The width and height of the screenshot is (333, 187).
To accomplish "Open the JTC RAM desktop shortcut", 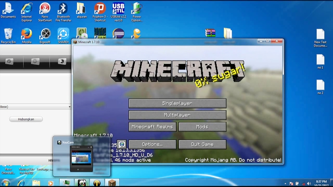I will [x=100, y=33].
